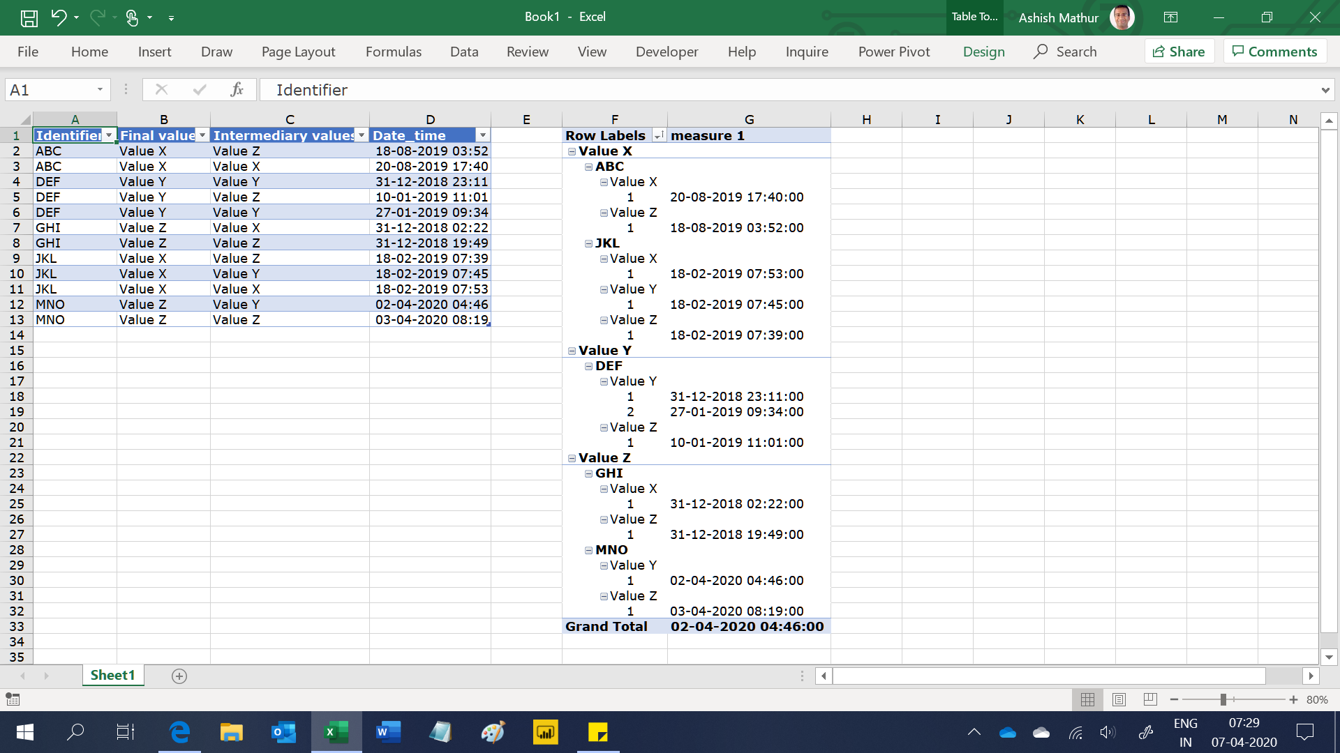Viewport: 1340px width, 753px height.
Task: Switch to Page Layout view icon
Action: click(1119, 699)
